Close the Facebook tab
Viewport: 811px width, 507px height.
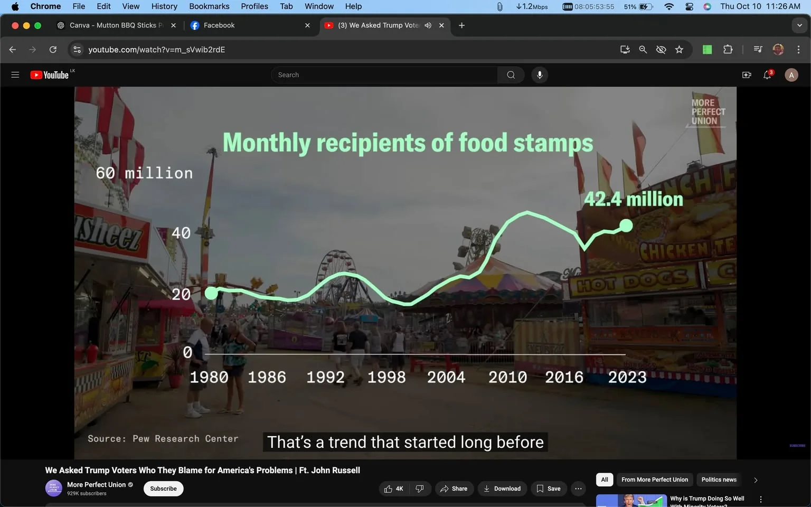coord(307,25)
